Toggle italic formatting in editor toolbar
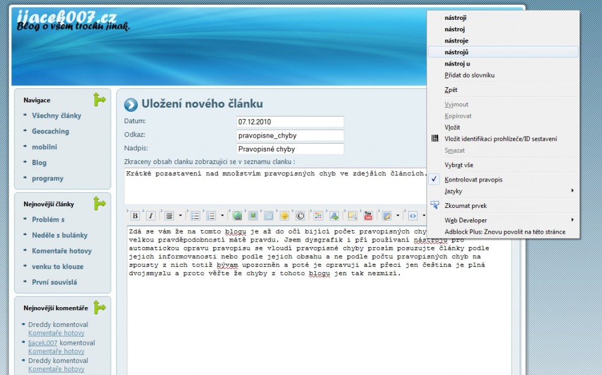This screenshot has width=602, height=375. click(150, 216)
